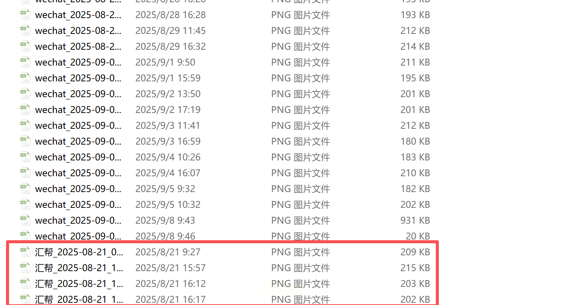Select wechat file name modified 2025/9/4 10:26

78,157
